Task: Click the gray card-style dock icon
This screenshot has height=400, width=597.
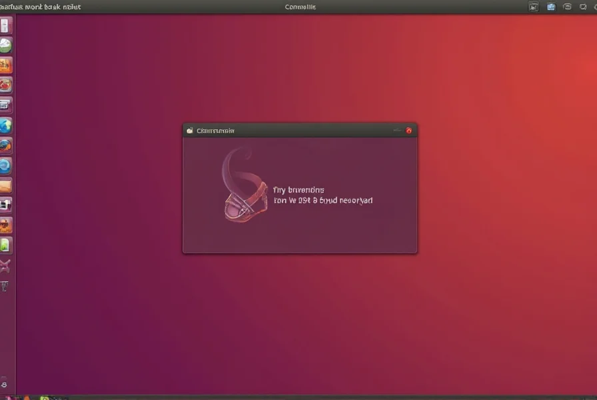Action: pyautogui.click(x=5, y=105)
